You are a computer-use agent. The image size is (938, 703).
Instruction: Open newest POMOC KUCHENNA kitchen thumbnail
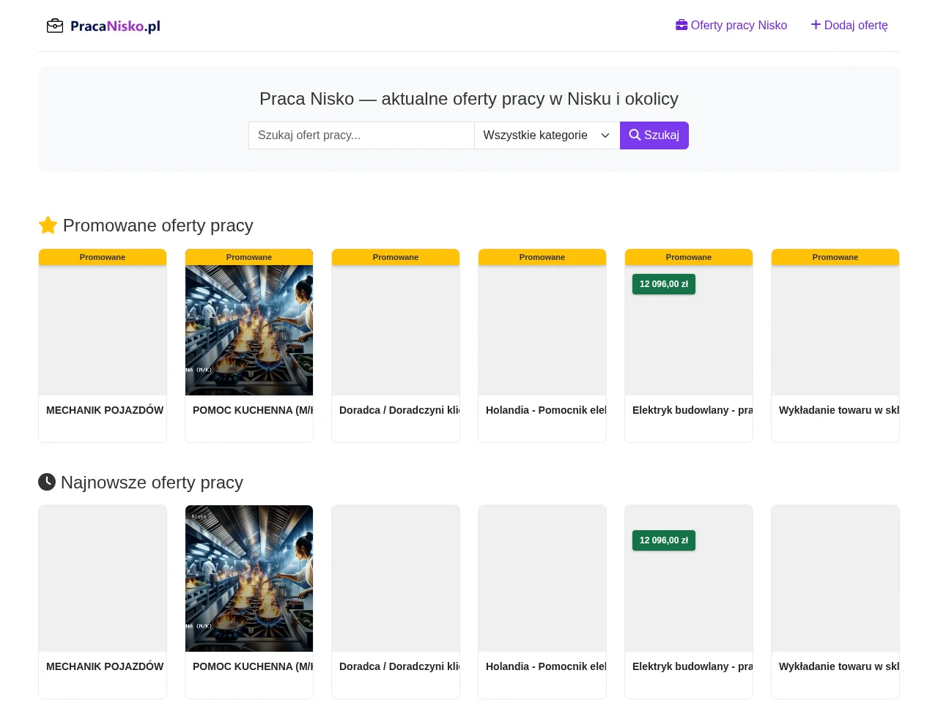click(249, 579)
